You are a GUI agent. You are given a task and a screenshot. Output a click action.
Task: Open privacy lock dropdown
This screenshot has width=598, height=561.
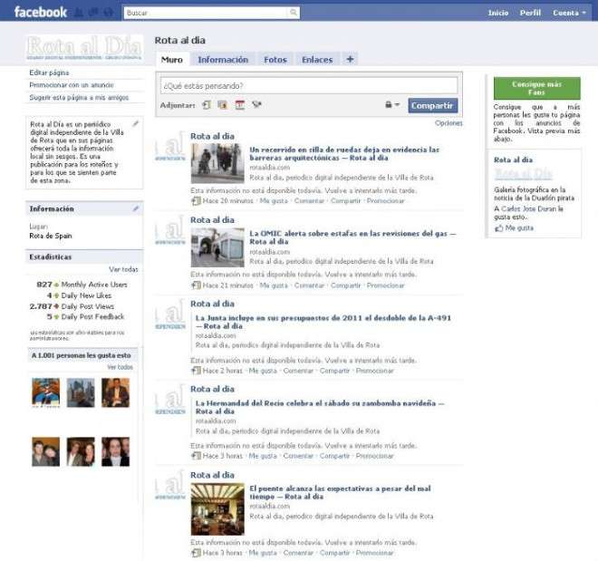point(391,104)
